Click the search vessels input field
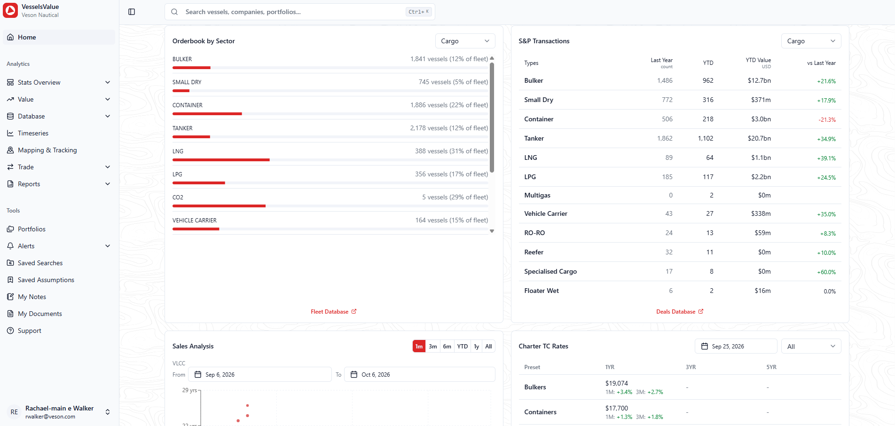895x426 pixels. coord(299,12)
